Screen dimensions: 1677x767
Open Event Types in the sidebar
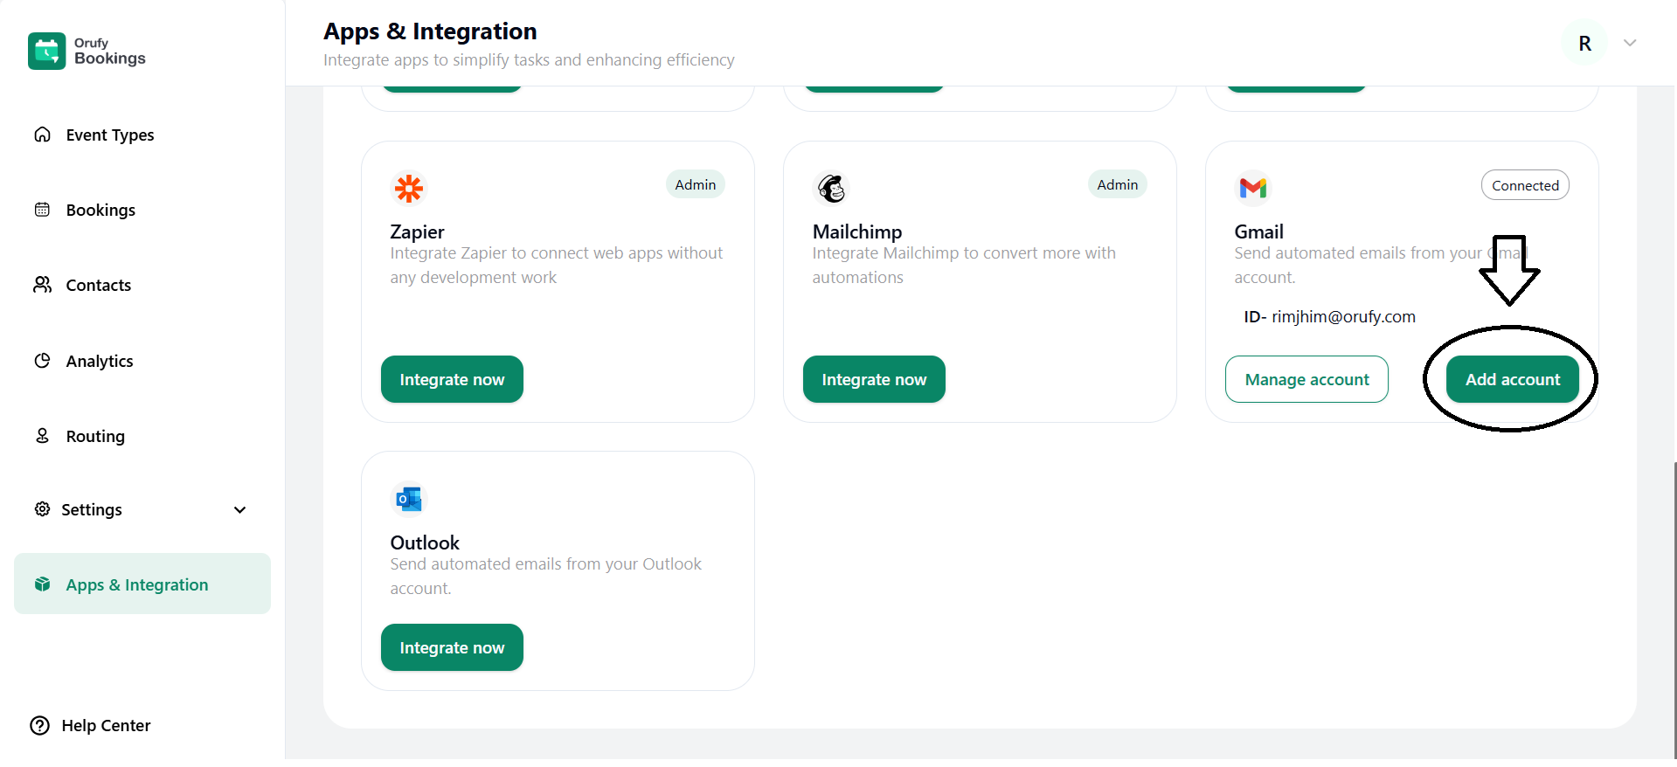(x=109, y=135)
